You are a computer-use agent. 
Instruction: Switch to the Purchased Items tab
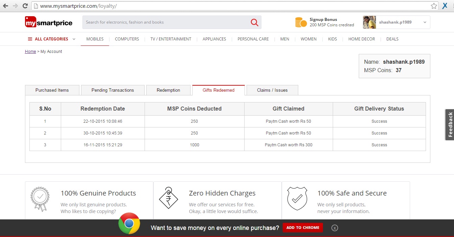pos(52,90)
